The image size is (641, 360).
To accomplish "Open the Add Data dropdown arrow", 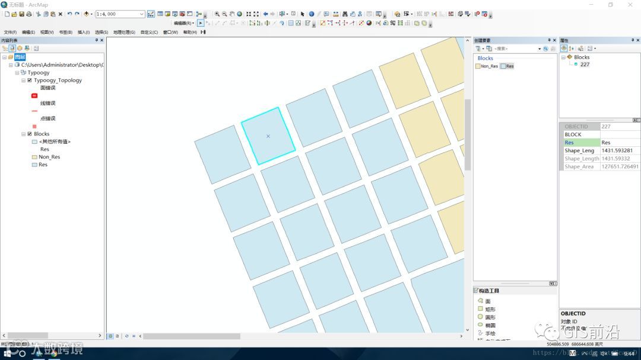I will 91,14.
